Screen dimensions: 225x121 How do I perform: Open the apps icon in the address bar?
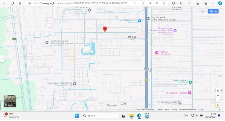point(143,3)
